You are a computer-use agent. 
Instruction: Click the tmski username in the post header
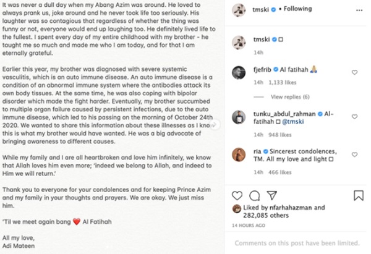click(263, 12)
